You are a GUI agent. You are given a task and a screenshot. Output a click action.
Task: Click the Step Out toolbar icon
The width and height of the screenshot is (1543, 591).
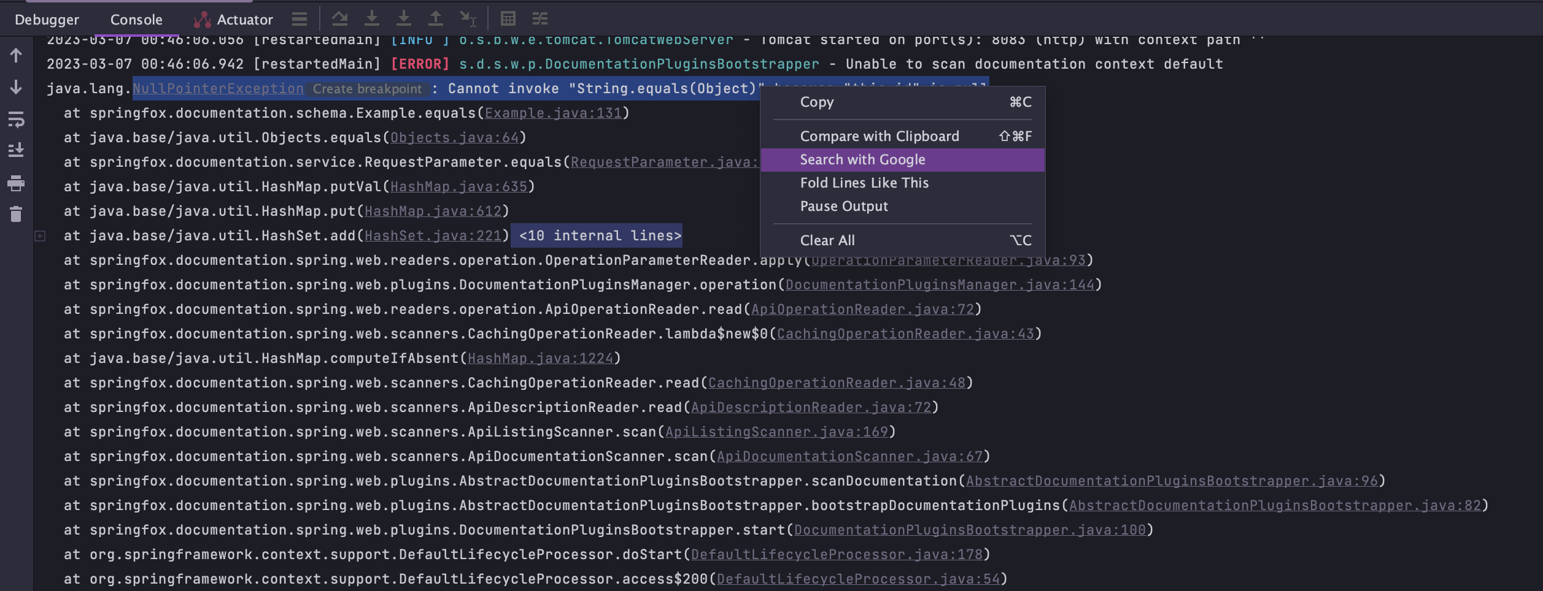pyautogui.click(x=436, y=19)
